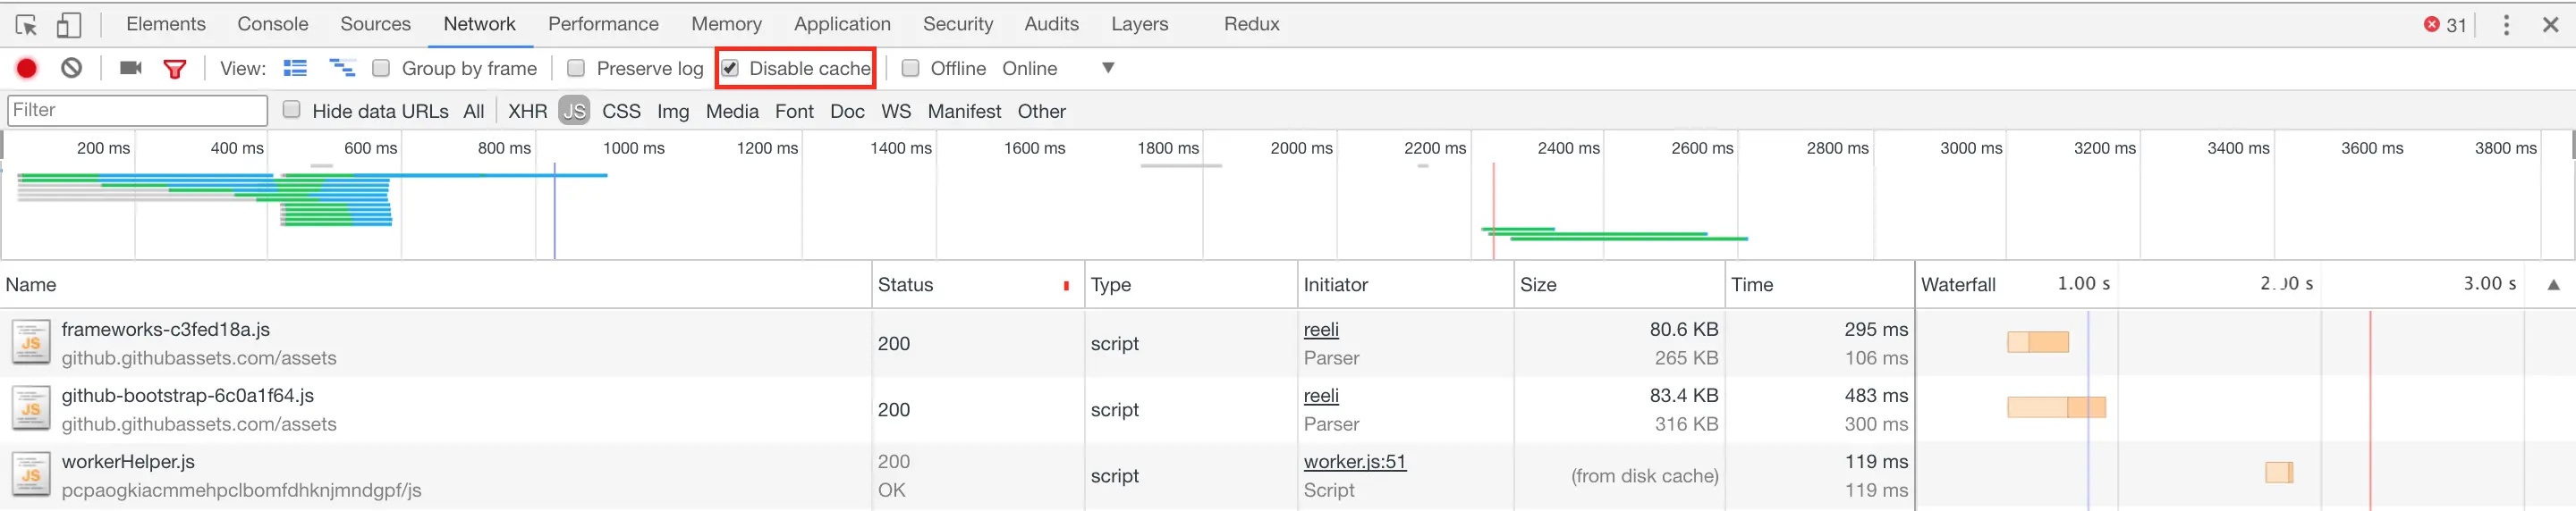The image size is (2576, 511).
Task: Toggle the overview view icon
Action: click(x=343, y=68)
